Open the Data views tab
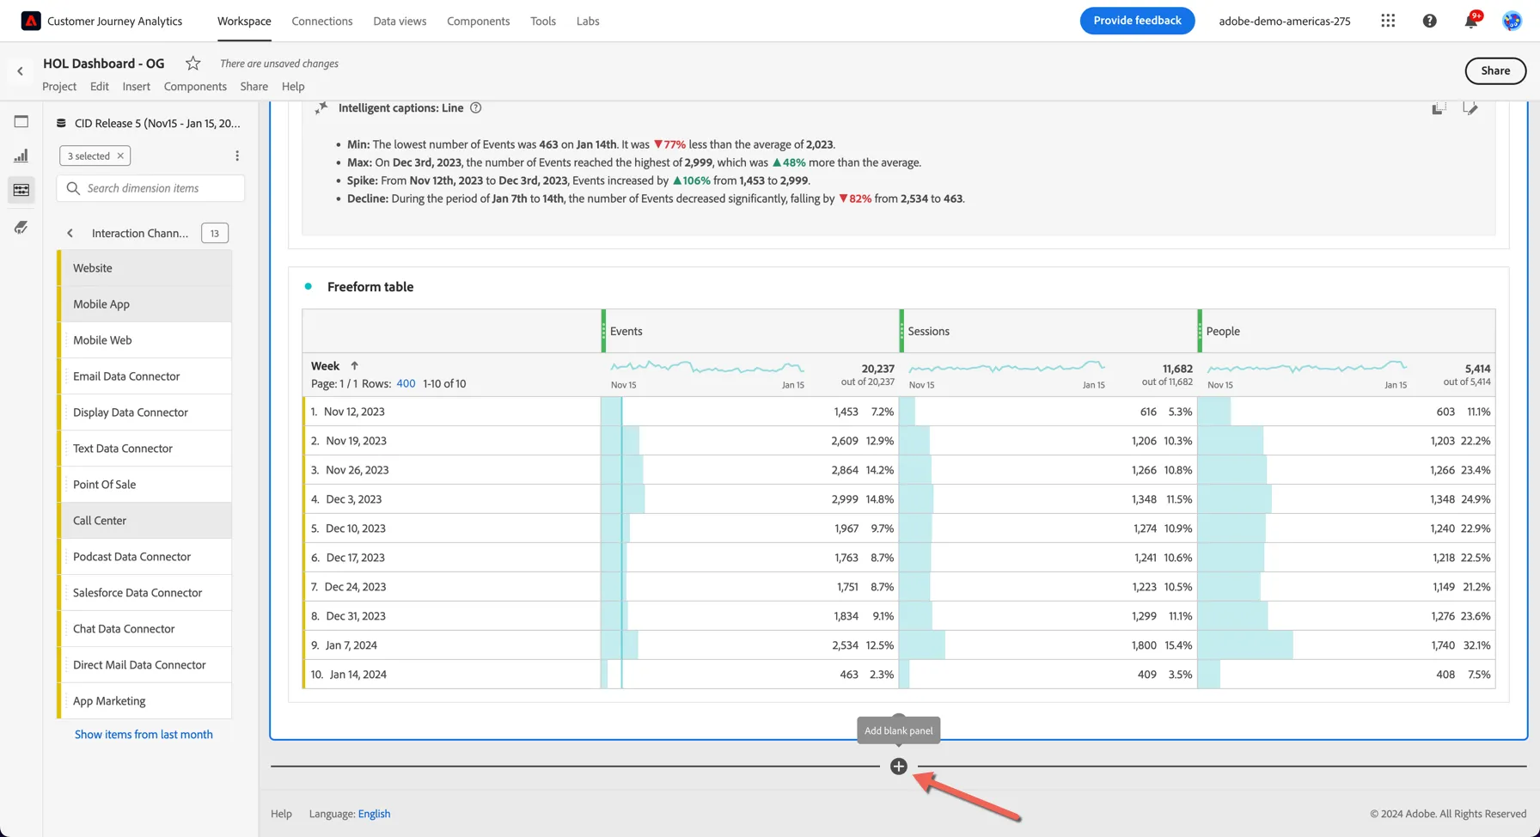 [x=400, y=21]
